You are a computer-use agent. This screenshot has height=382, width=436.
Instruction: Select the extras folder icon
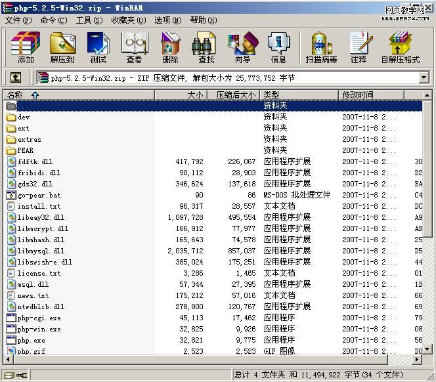point(11,139)
